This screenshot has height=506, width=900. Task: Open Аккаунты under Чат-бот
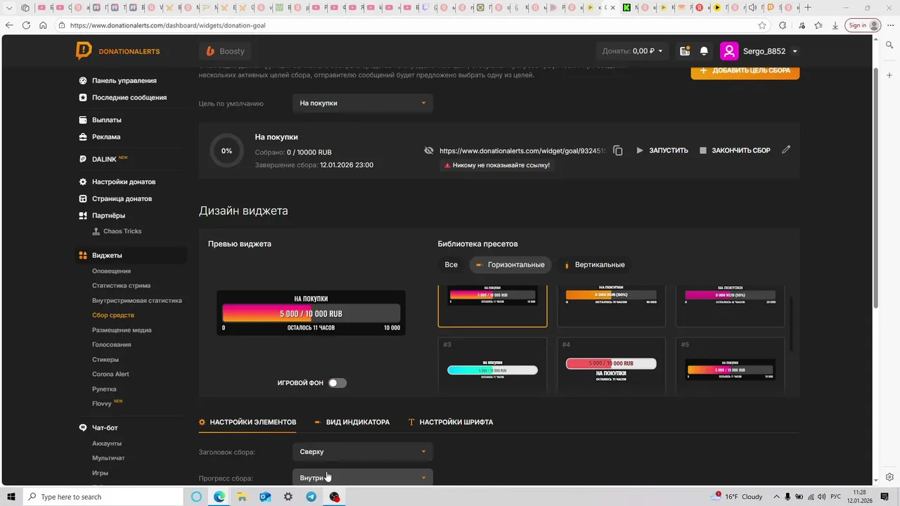coord(107,443)
